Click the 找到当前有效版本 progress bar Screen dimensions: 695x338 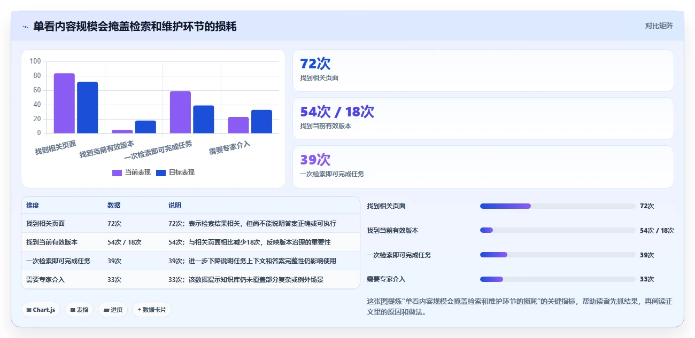pos(558,230)
